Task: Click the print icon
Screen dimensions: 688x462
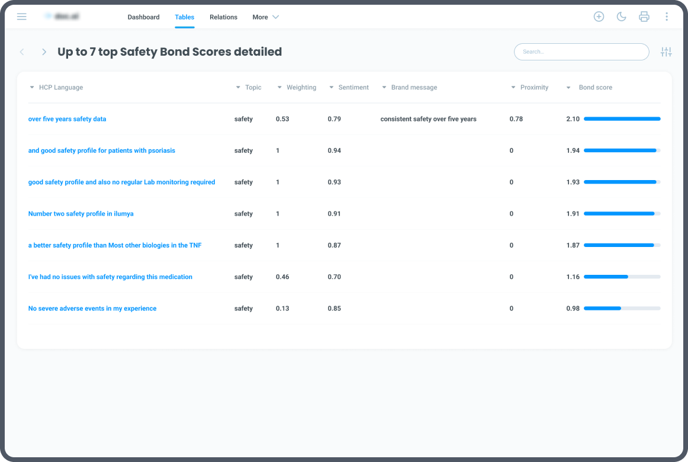Action: tap(644, 17)
